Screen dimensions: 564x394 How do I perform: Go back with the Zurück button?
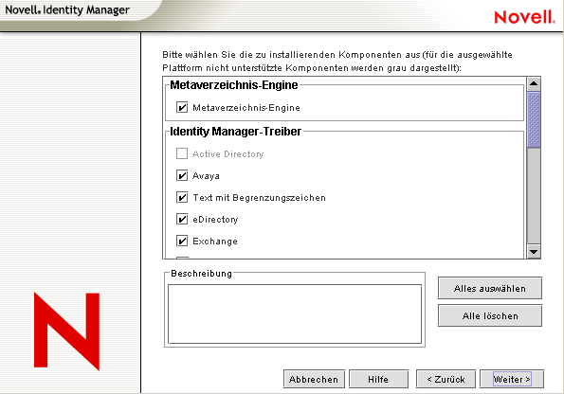coord(446,379)
